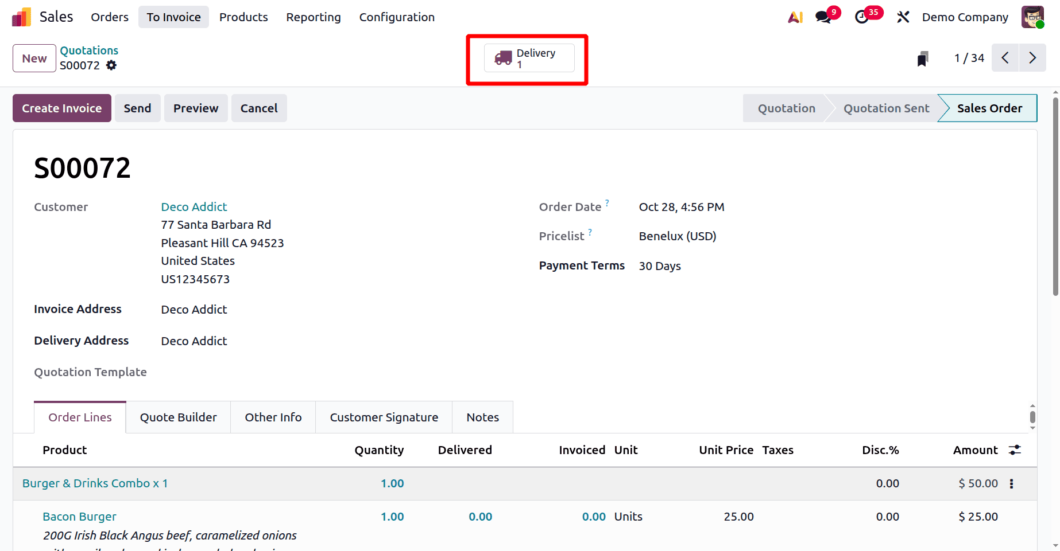This screenshot has width=1060, height=551.
Task: Open the user menu via the avatar
Action: 1032,17
